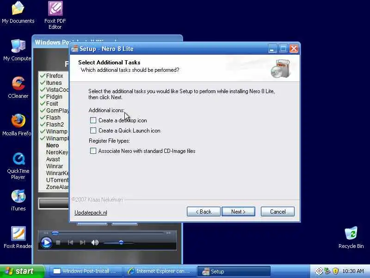Launch CCleaner from the desktop
This screenshot has width=370, height=278.
click(x=18, y=87)
